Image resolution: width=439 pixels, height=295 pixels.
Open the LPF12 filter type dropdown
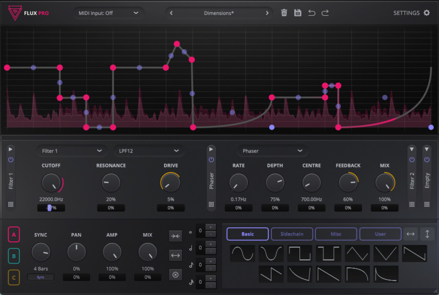[x=149, y=151]
